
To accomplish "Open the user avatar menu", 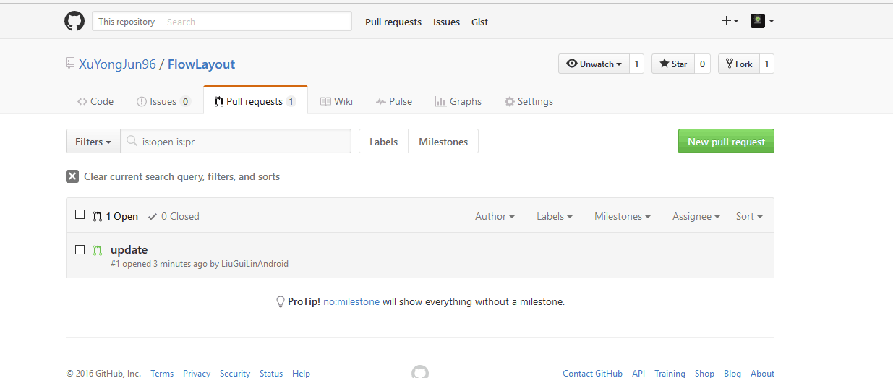I will click(762, 21).
